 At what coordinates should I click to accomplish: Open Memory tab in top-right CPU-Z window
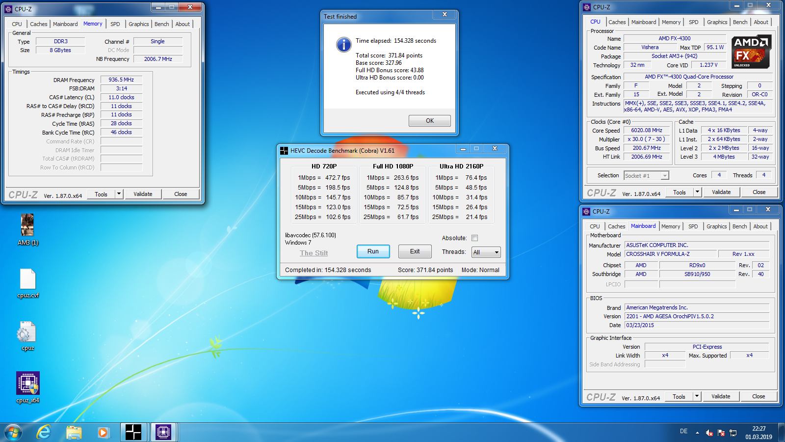tap(671, 22)
